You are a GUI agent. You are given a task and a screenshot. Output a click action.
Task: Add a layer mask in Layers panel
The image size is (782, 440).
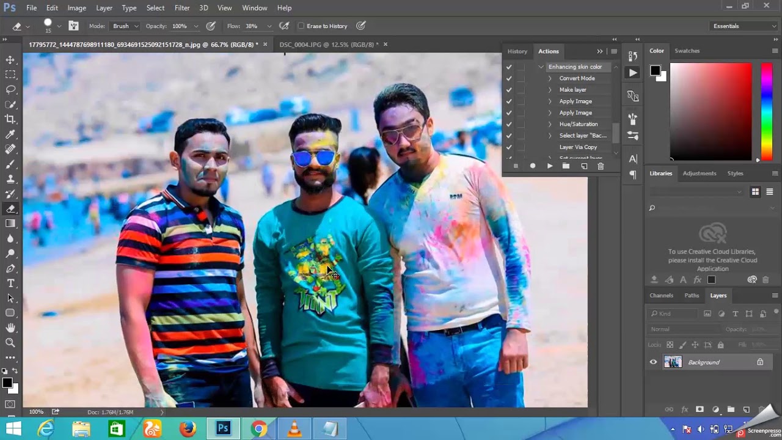(700, 409)
